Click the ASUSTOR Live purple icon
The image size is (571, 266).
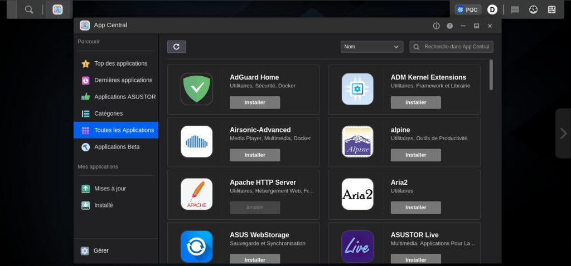[x=357, y=247]
